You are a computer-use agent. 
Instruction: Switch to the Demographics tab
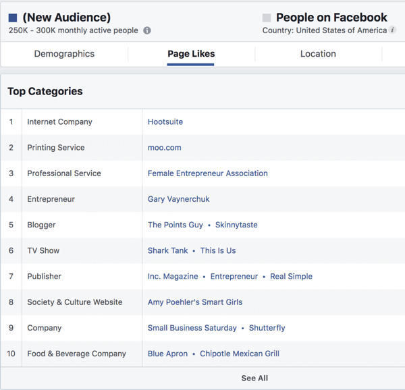[x=64, y=54]
